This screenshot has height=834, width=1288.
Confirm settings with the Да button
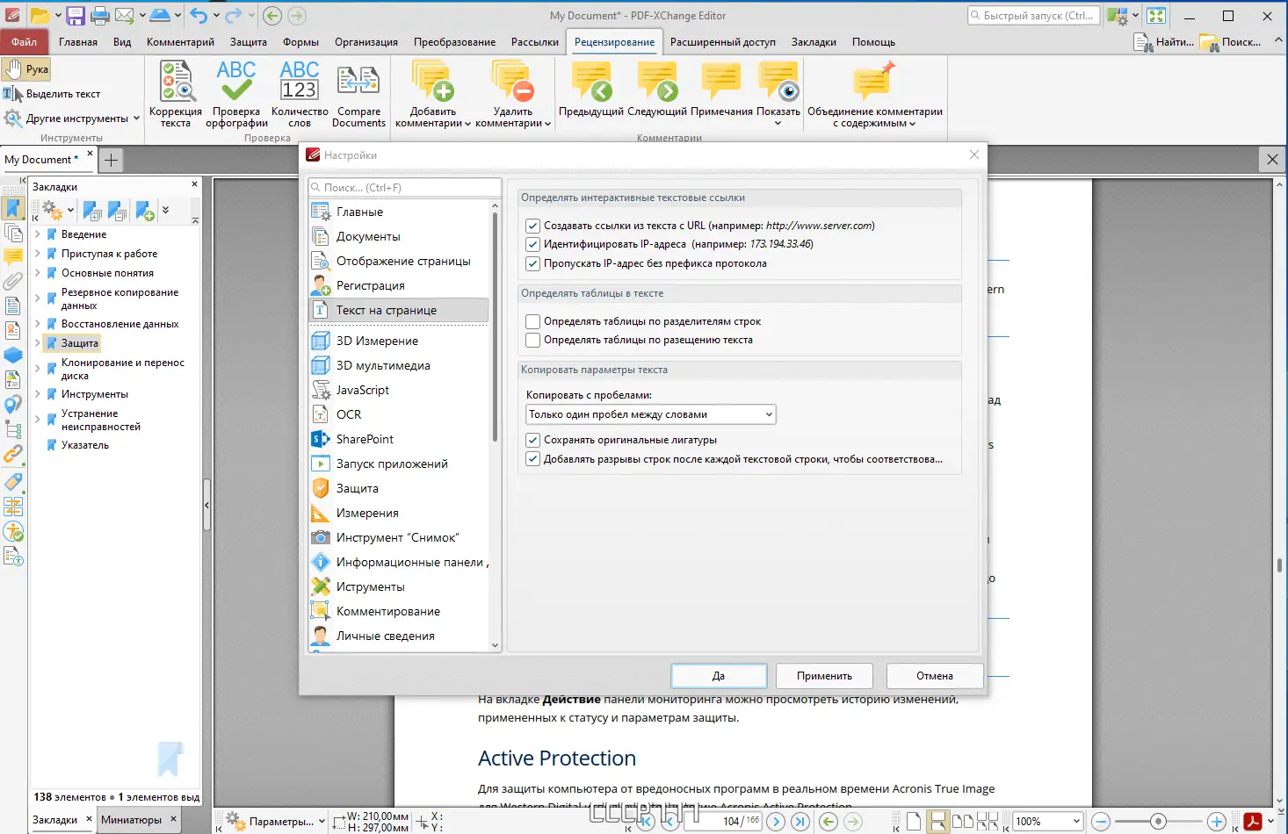coord(719,676)
